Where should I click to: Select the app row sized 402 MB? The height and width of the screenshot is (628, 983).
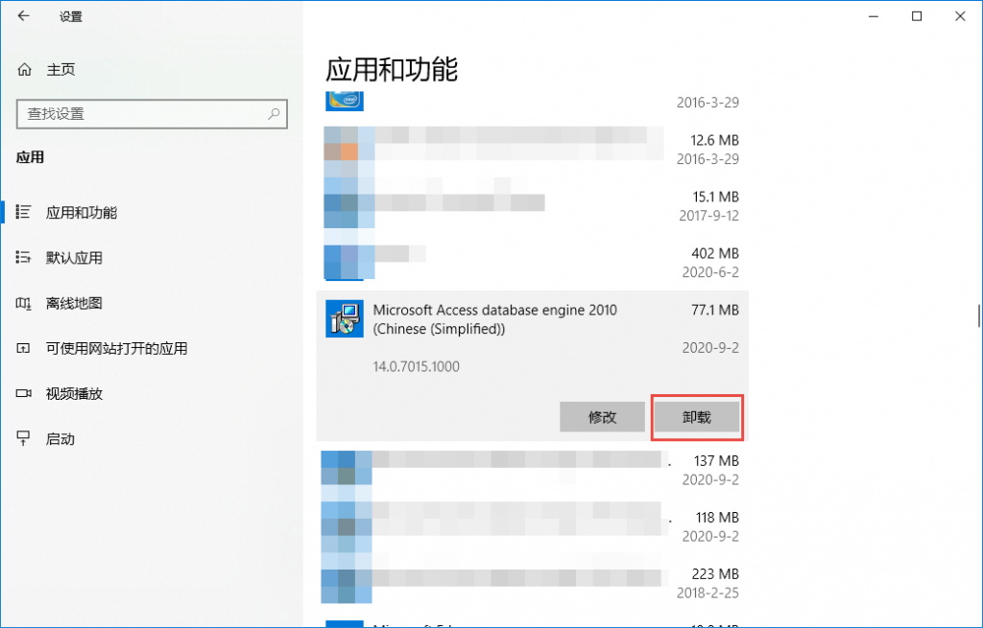532,263
